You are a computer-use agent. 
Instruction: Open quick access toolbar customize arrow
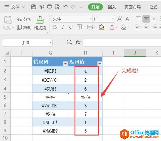coord(82,7)
